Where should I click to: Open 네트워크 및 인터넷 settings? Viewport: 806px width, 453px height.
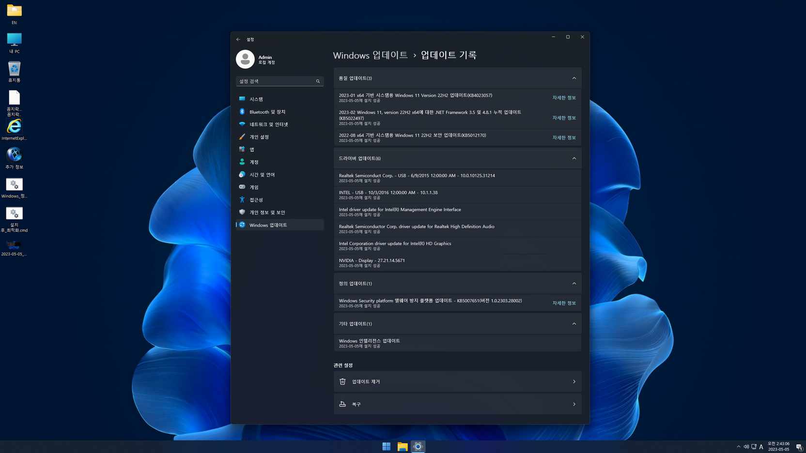[x=279, y=124]
